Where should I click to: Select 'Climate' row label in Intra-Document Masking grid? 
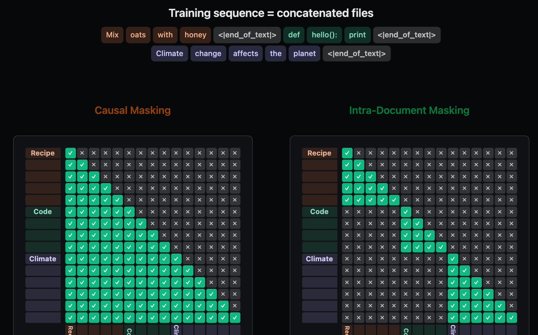click(x=319, y=259)
